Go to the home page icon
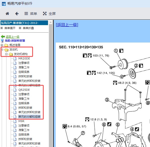Image resolution: width=150 pixels, height=147 pixels. pos(7,14)
